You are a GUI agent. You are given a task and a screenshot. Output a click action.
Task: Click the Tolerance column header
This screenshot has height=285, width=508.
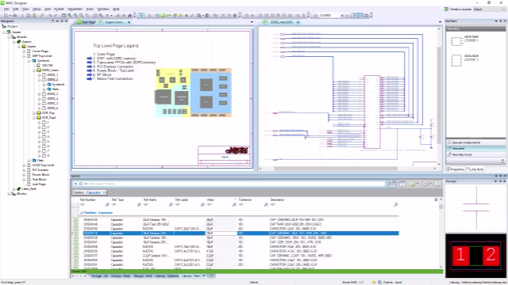(x=245, y=199)
